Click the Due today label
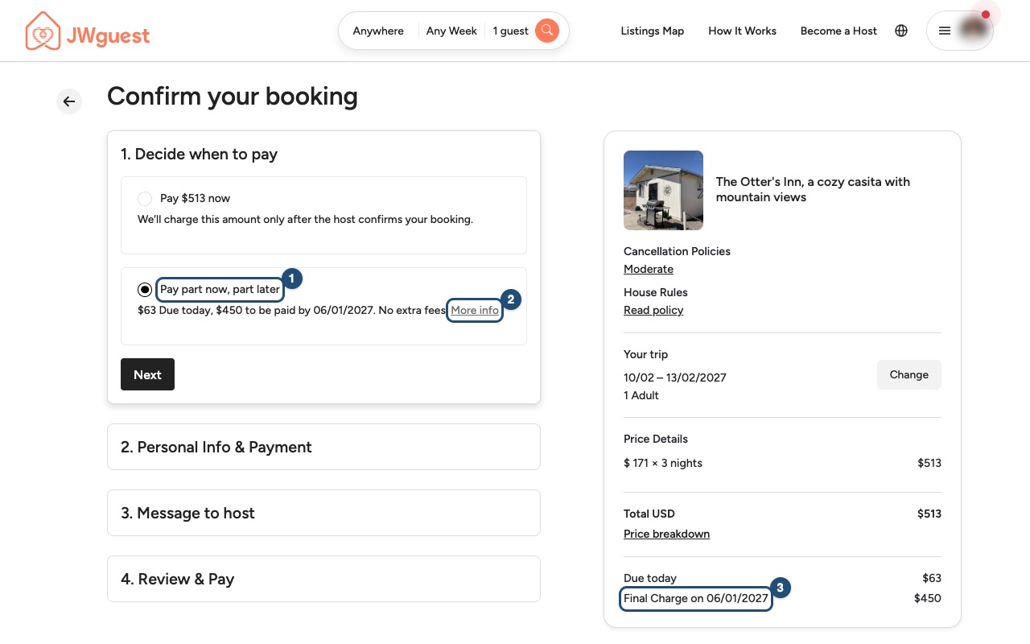 [x=650, y=578]
